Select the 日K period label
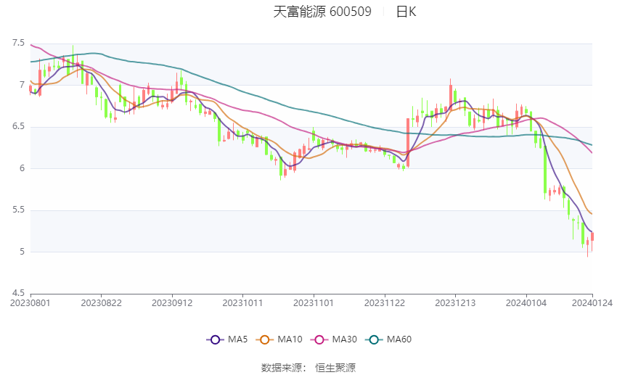The width and height of the screenshot is (617, 375). pos(406,12)
